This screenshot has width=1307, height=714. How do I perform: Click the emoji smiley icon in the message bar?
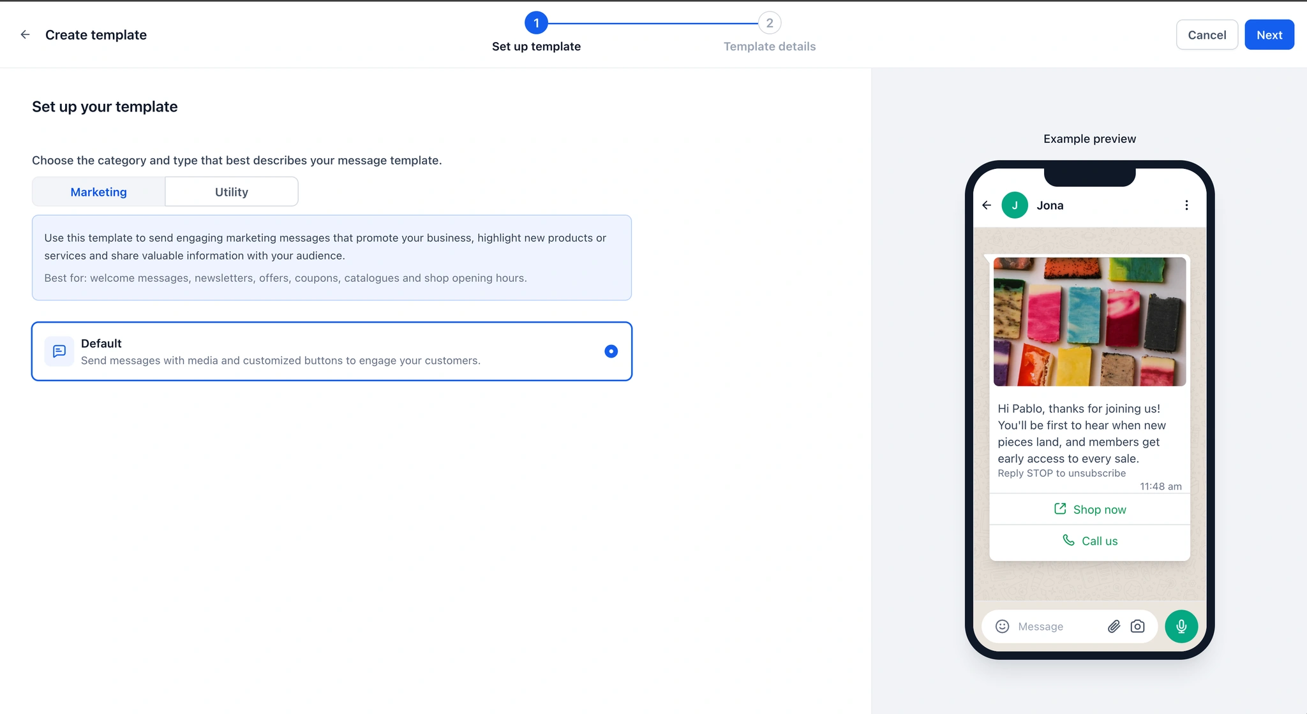(1003, 626)
